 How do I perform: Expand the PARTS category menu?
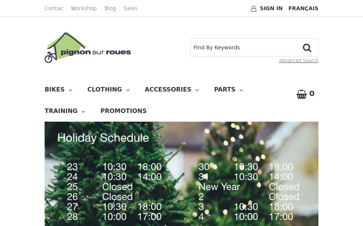coord(241,90)
